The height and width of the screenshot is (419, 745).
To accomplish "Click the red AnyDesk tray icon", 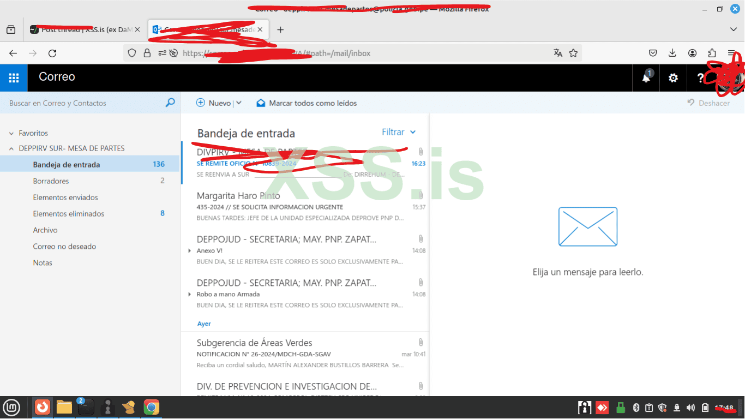I will 602,408.
